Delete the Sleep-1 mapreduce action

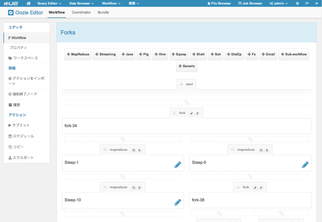[139, 150]
